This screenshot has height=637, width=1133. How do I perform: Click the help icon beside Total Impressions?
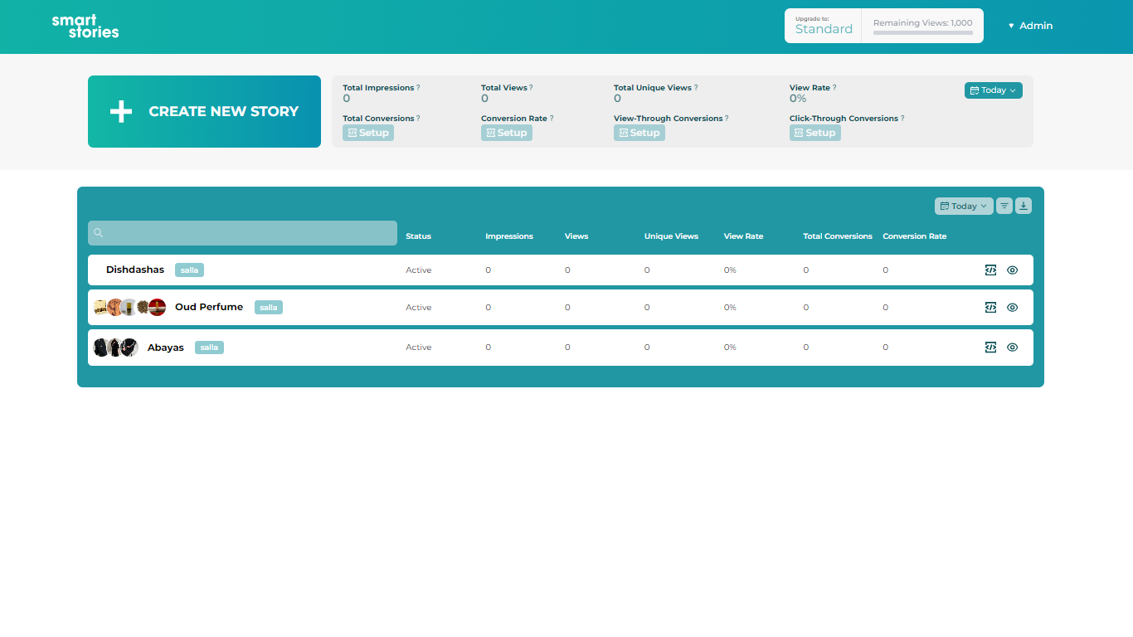[418, 88]
